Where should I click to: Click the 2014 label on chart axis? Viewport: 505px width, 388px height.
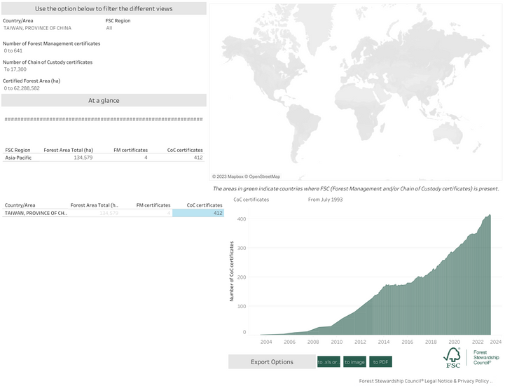pos(384,342)
